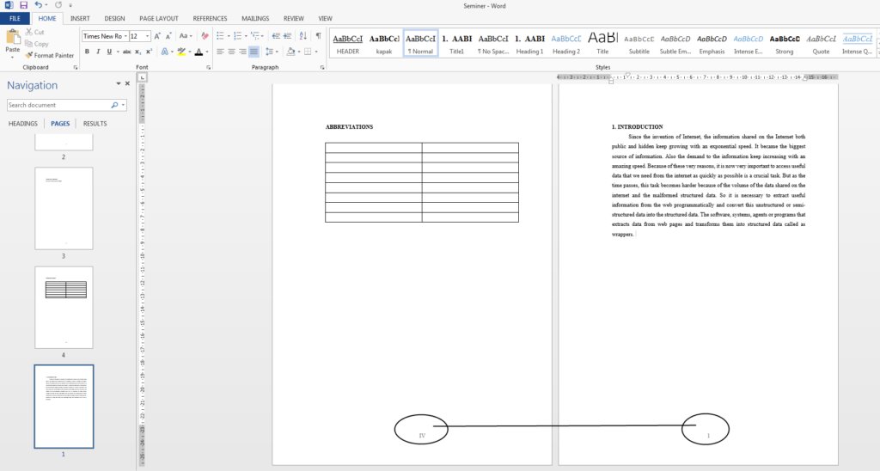Open Font dialog launcher
The width and height of the screenshot is (880, 471).
(208, 67)
